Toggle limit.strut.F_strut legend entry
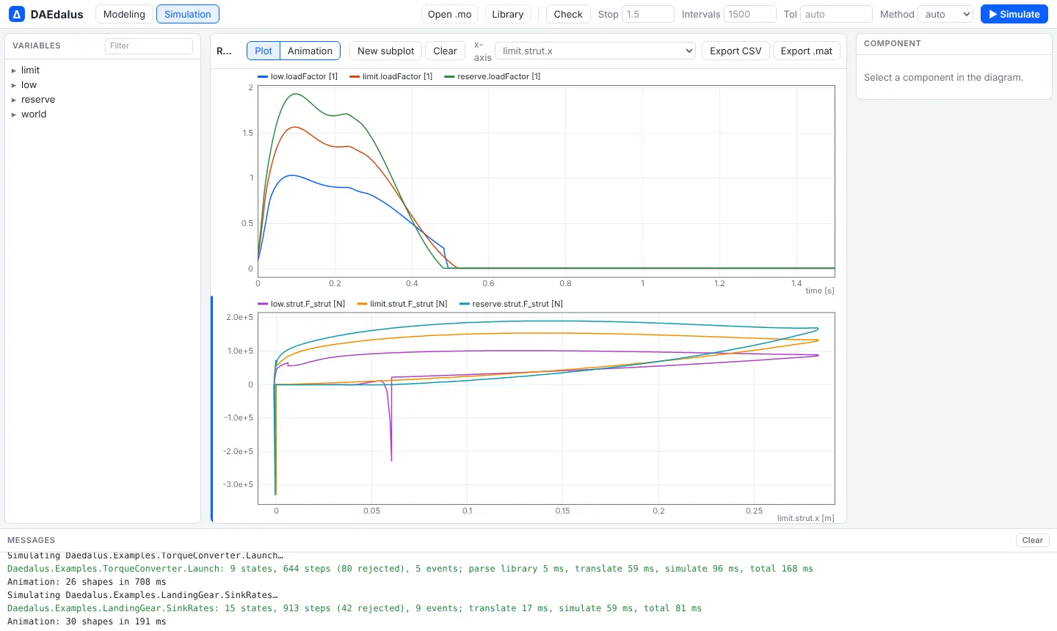The height and width of the screenshot is (631, 1057). click(402, 304)
